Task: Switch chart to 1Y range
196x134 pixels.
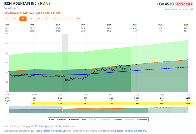Action: [70, 18]
